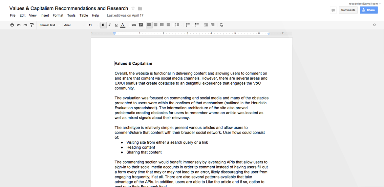Image resolution: width=384 pixels, height=187 pixels.
Task: Align text left
Action: coord(149,25)
